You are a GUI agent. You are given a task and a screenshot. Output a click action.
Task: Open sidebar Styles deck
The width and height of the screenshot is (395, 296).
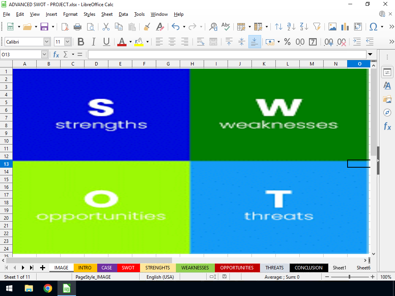387,86
